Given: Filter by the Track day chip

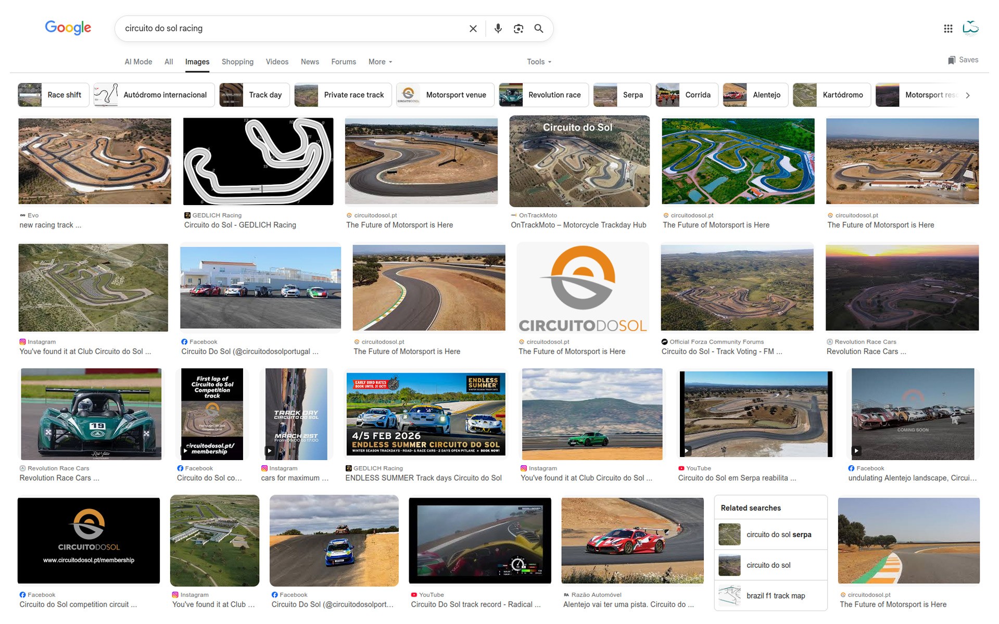Looking at the screenshot, I should click(x=254, y=95).
